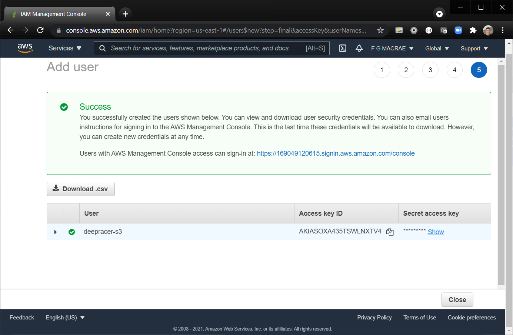Open the Feedback link
Screen dimensions: 513x335
[22, 318]
